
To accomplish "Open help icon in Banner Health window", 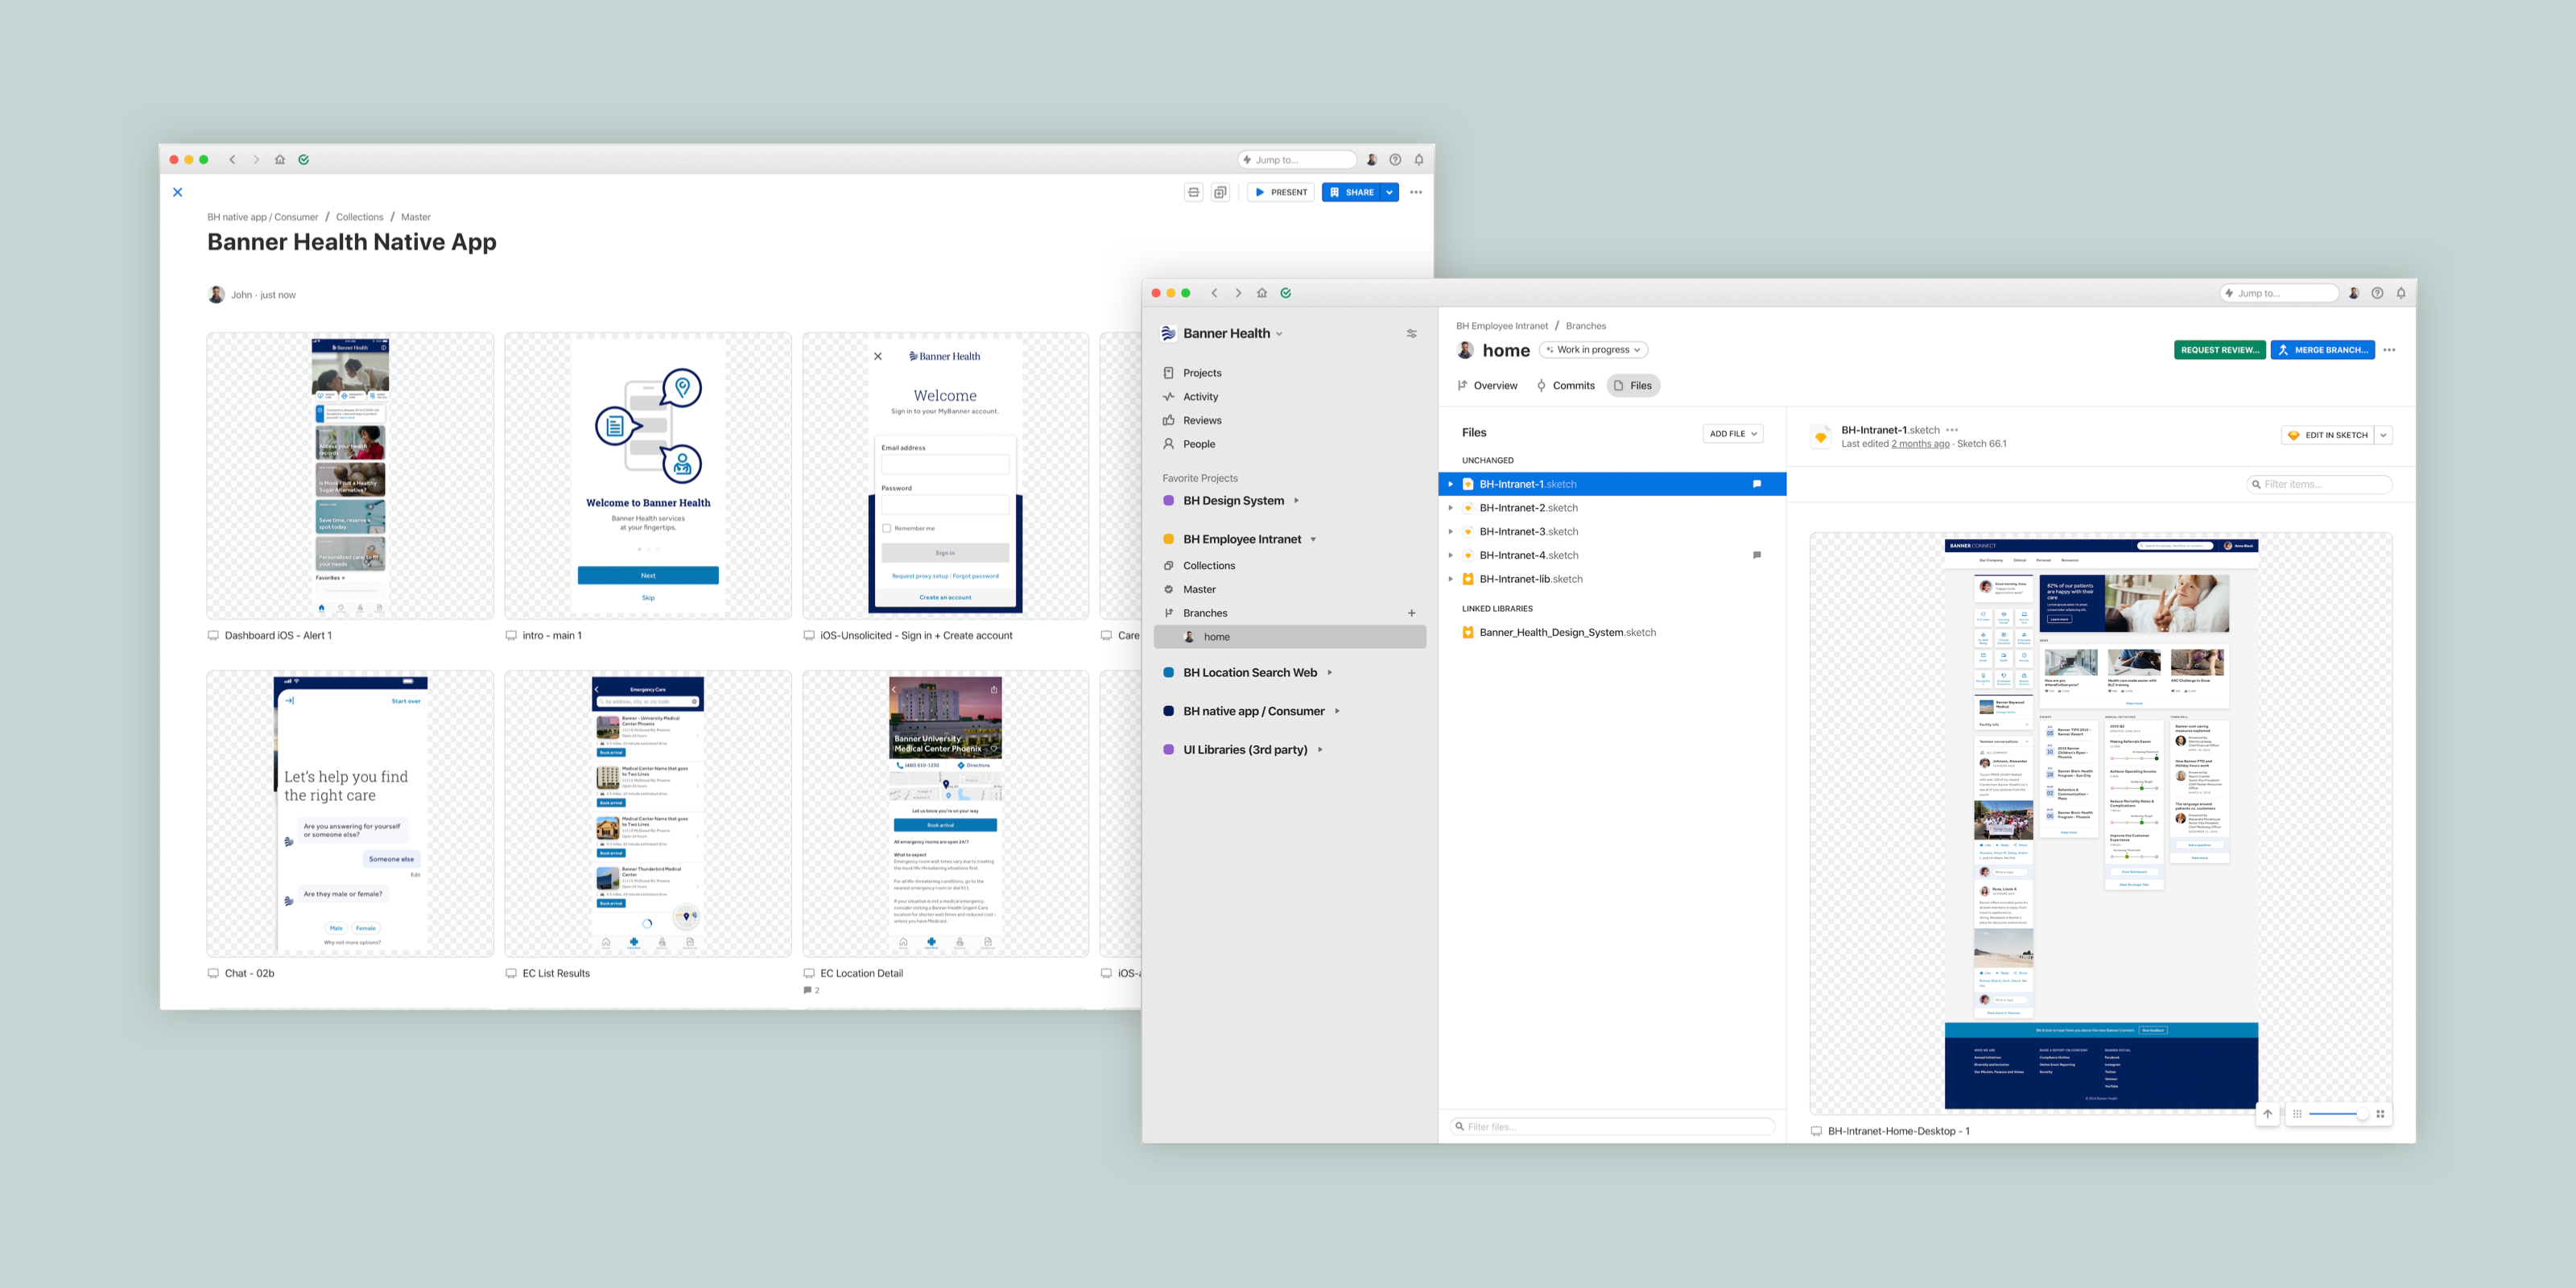I will [2377, 293].
